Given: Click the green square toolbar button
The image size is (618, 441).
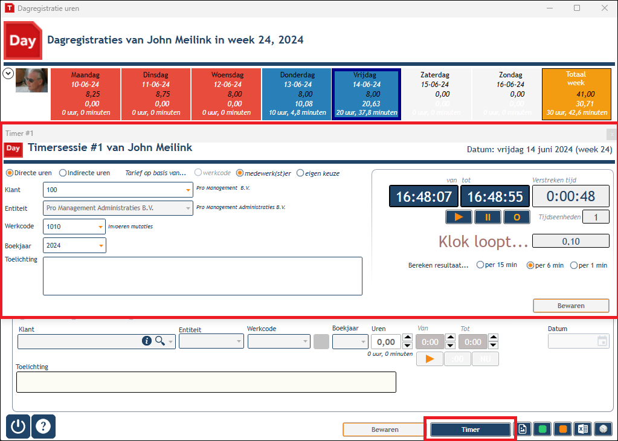Looking at the screenshot, I should [x=542, y=429].
